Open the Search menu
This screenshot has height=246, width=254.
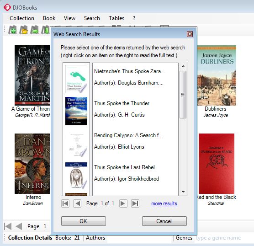click(x=92, y=18)
